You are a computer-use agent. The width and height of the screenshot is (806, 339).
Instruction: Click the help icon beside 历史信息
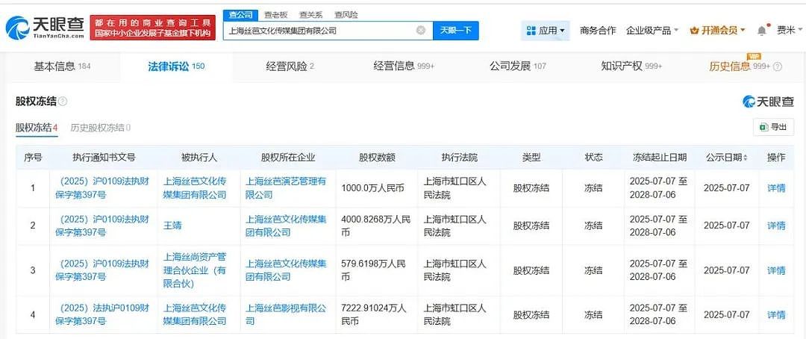pos(777,66)
